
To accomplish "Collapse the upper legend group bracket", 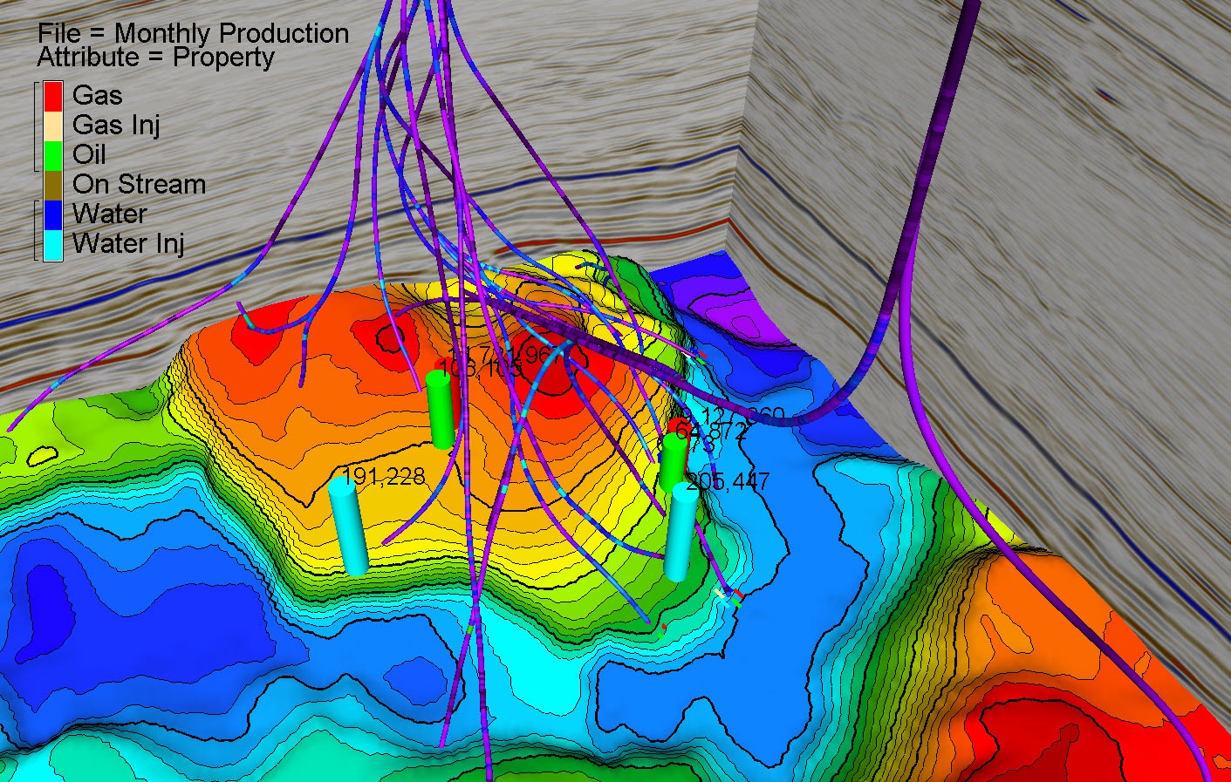I will (x=37, y=125).
